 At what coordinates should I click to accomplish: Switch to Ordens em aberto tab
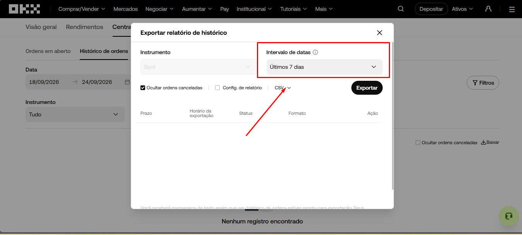pyautogui.click(x=48, y=51)
